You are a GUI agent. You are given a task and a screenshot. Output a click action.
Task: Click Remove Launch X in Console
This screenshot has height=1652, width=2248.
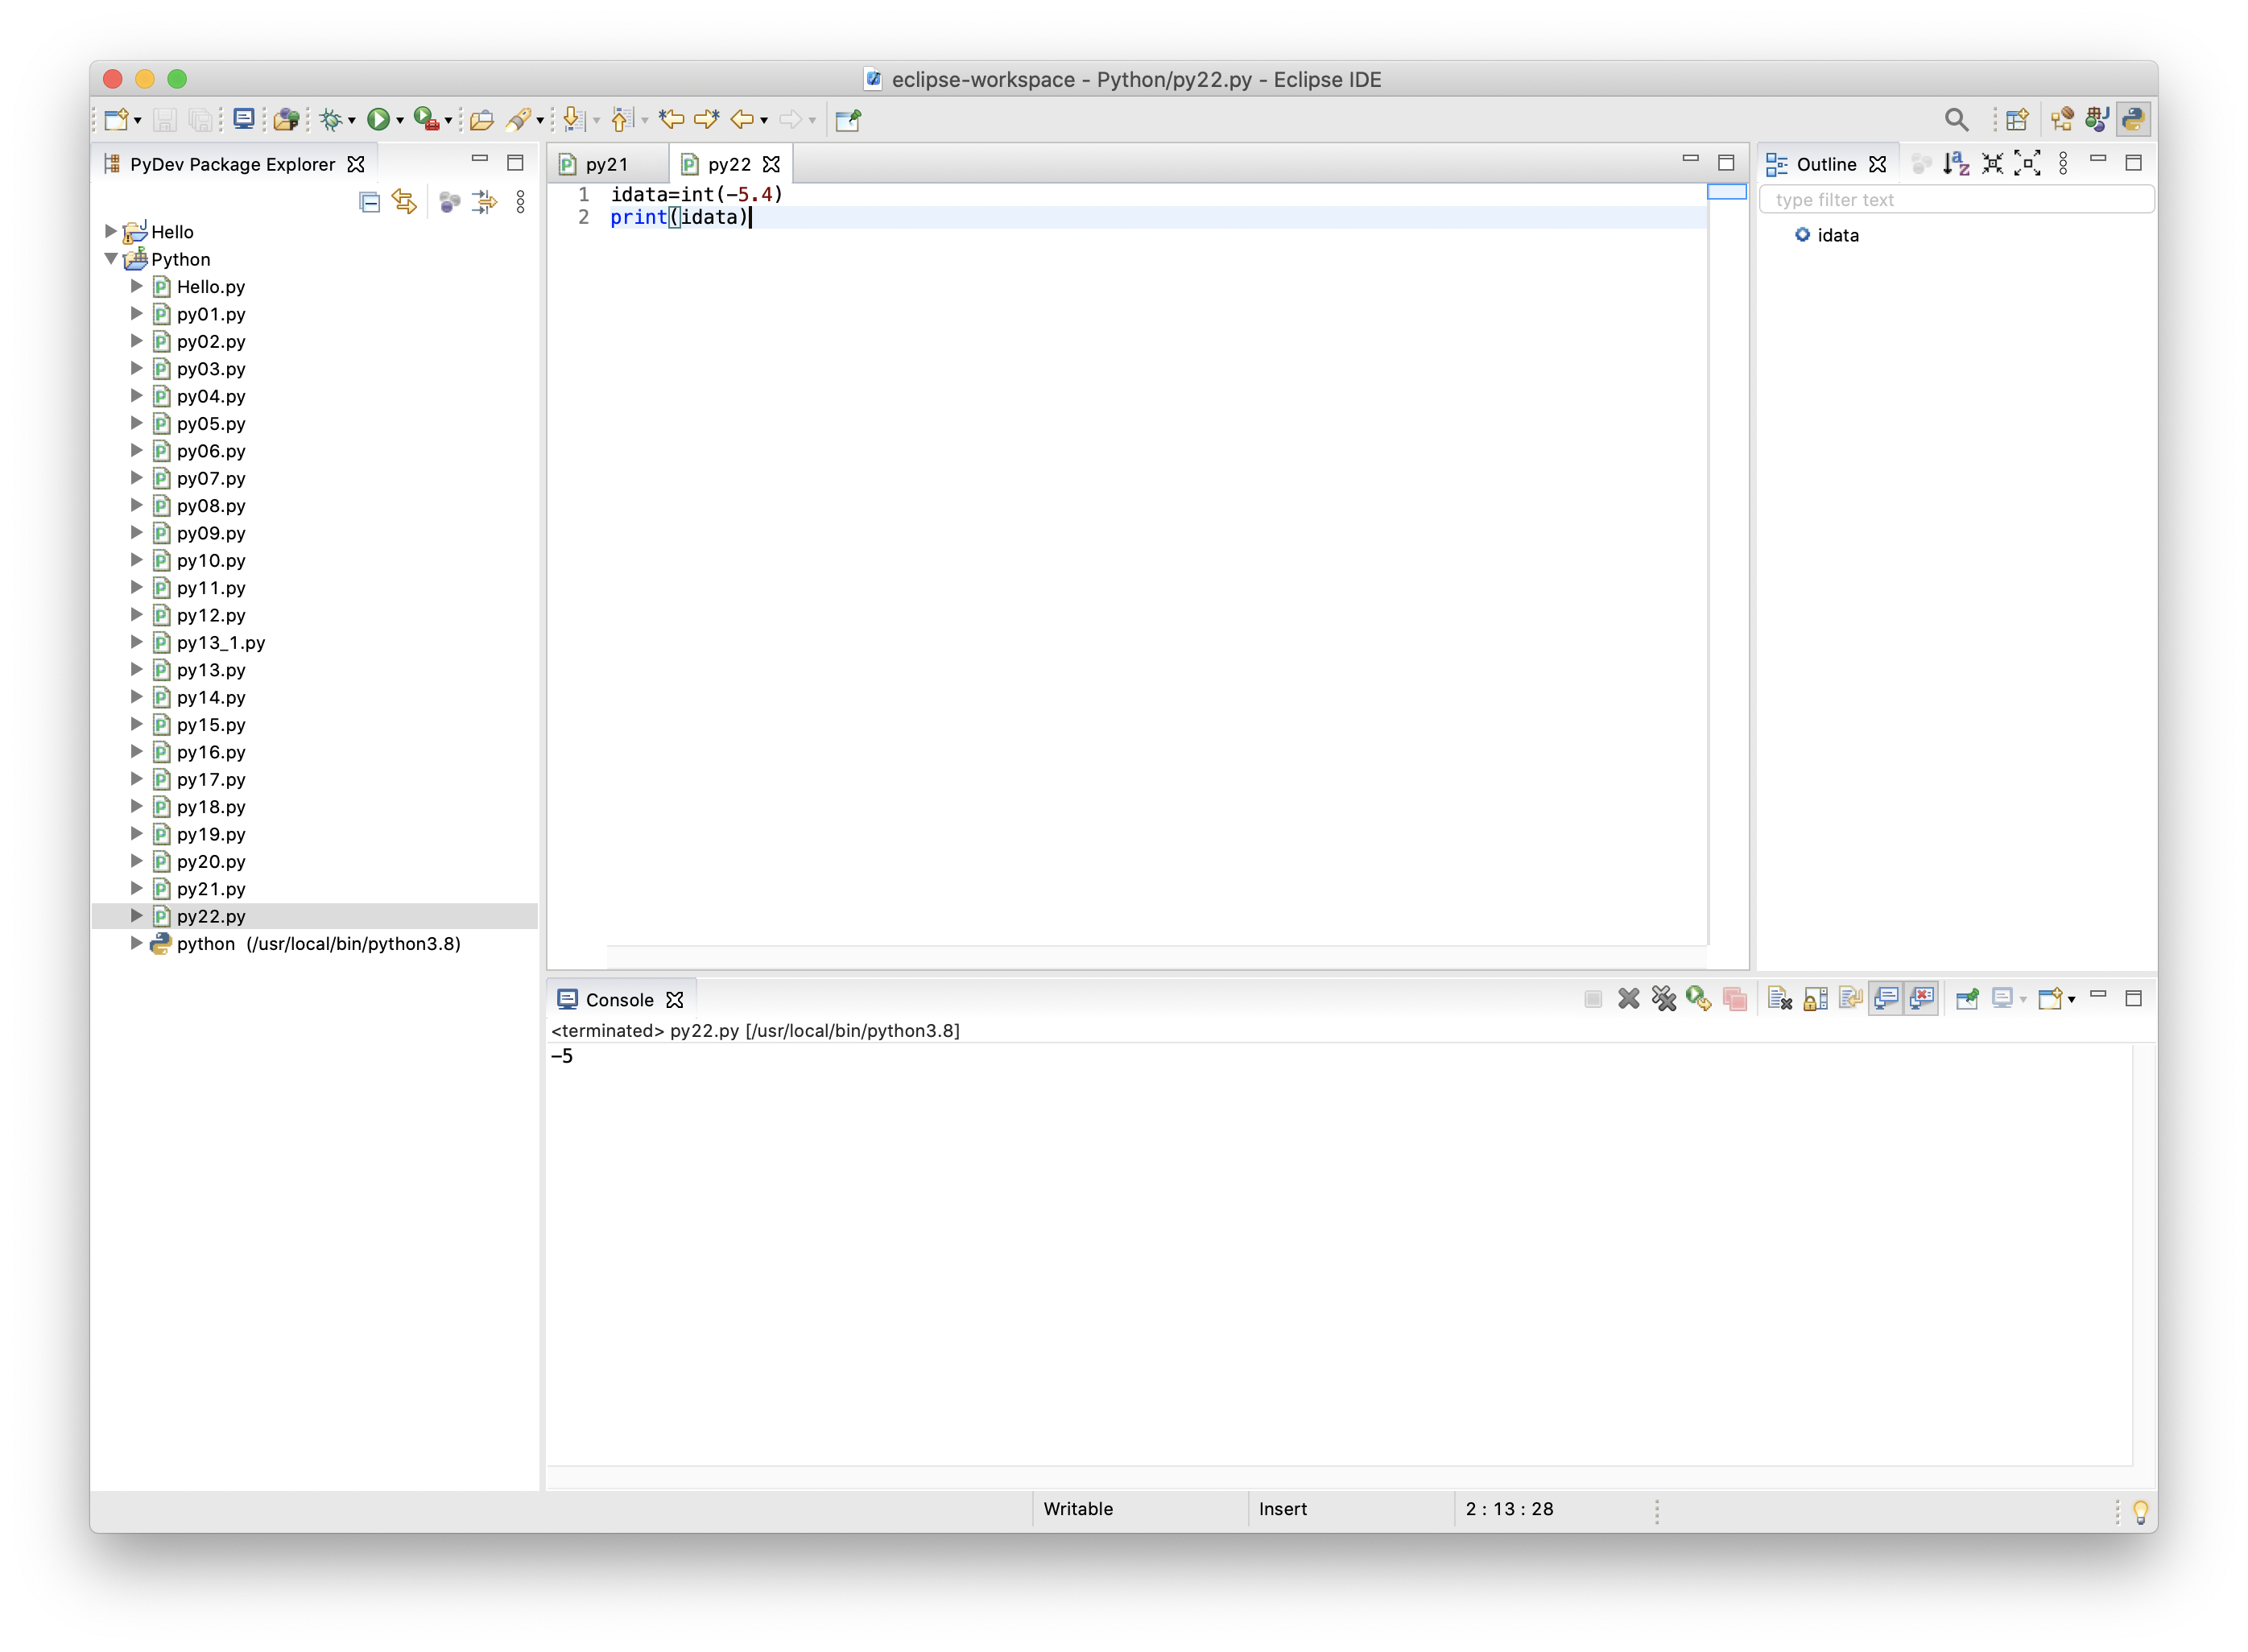(1628, 999)
